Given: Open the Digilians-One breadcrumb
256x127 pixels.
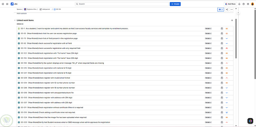Looking at the screenshot, I should tap(32, 9).
